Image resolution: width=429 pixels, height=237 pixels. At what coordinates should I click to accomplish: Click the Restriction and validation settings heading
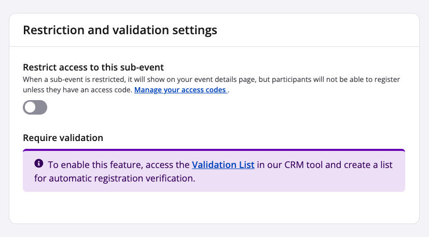coord(120,30)
